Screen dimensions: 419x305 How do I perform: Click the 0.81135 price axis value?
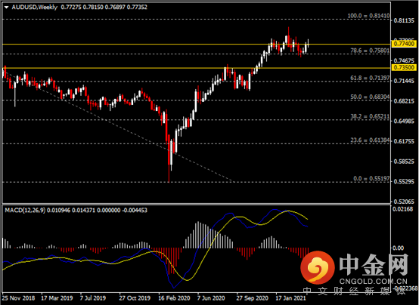[404, 20]
